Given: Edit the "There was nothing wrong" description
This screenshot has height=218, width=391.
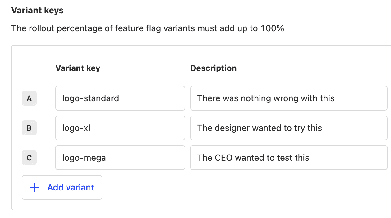Looking at the screenshot, I should 288,98.
